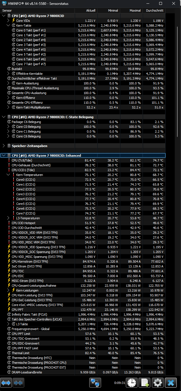Click the clock reset-timer icon
Screen dimensions: 181x391
(x=132, y=383)
